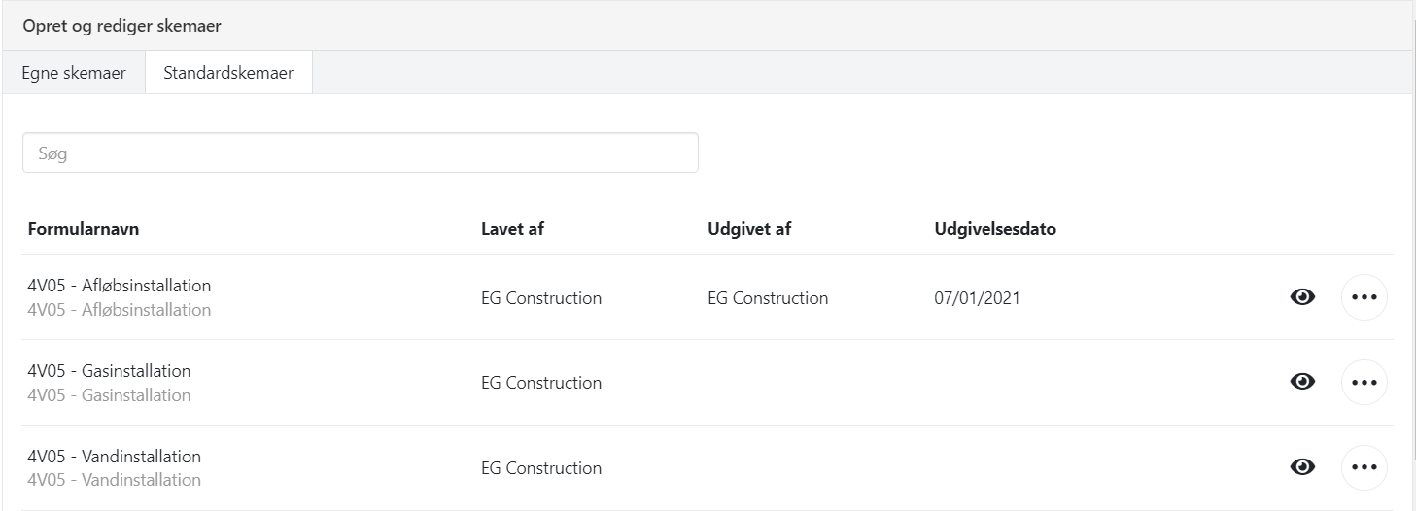The image size is (1416, 511).
Task: Click EG Construction publisher in Afløbsinstallation row
Action: (x=768, y=298)
